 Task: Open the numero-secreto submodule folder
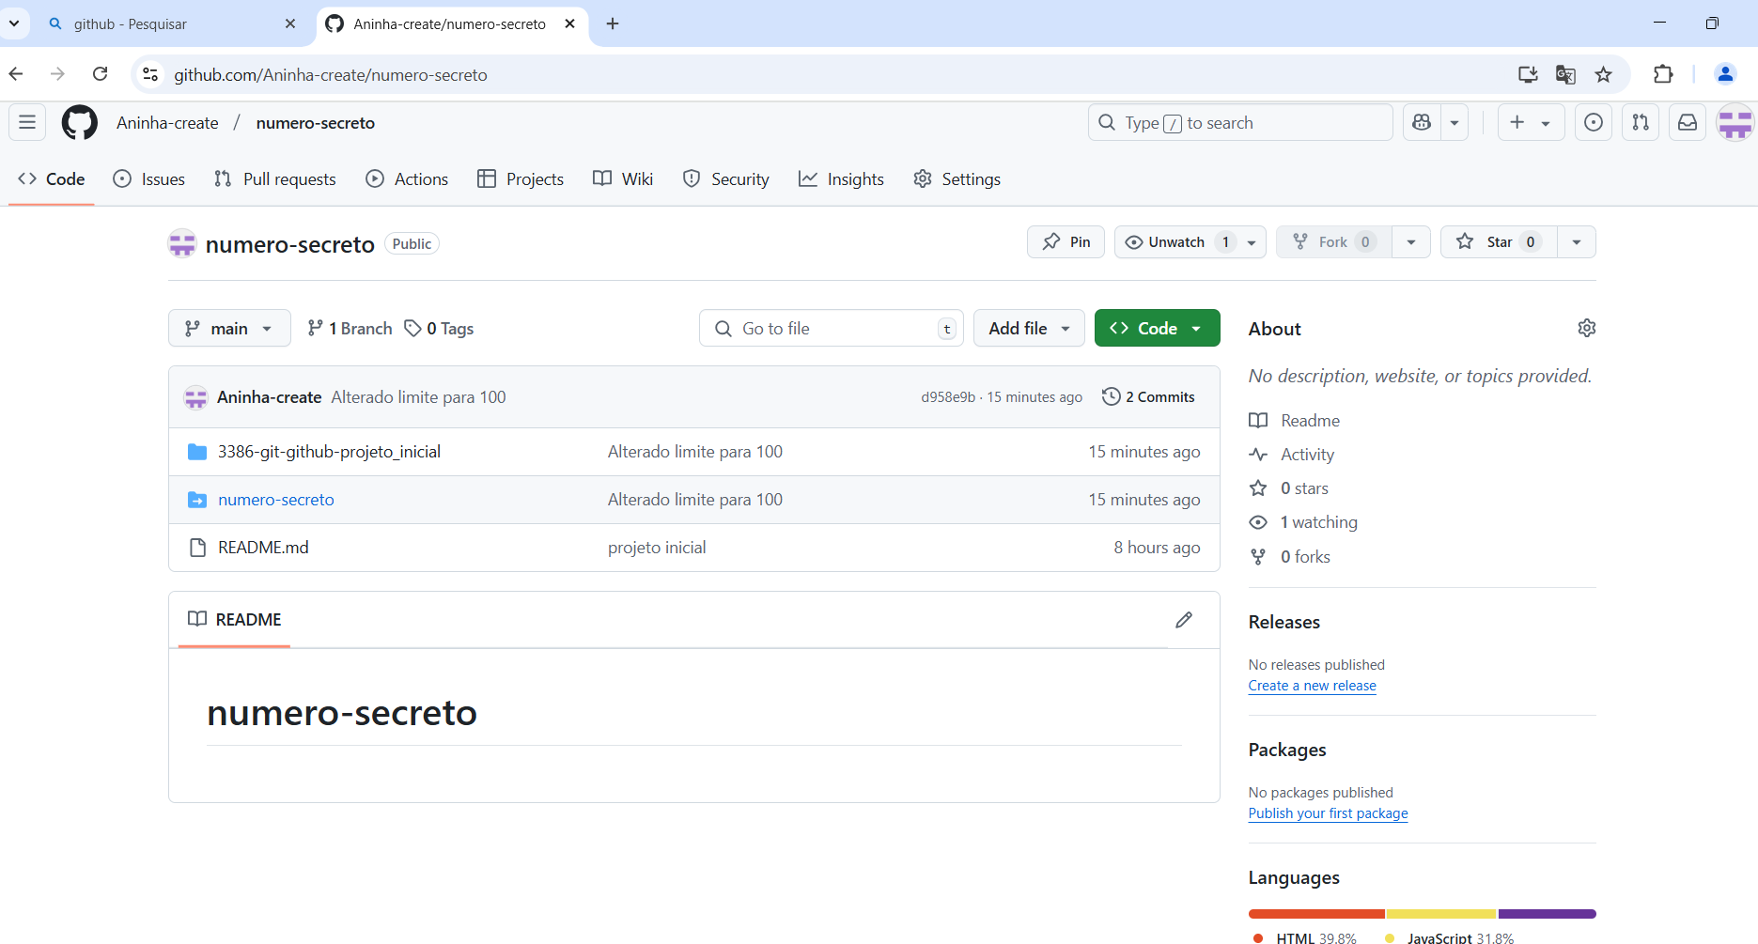point(276,500)
